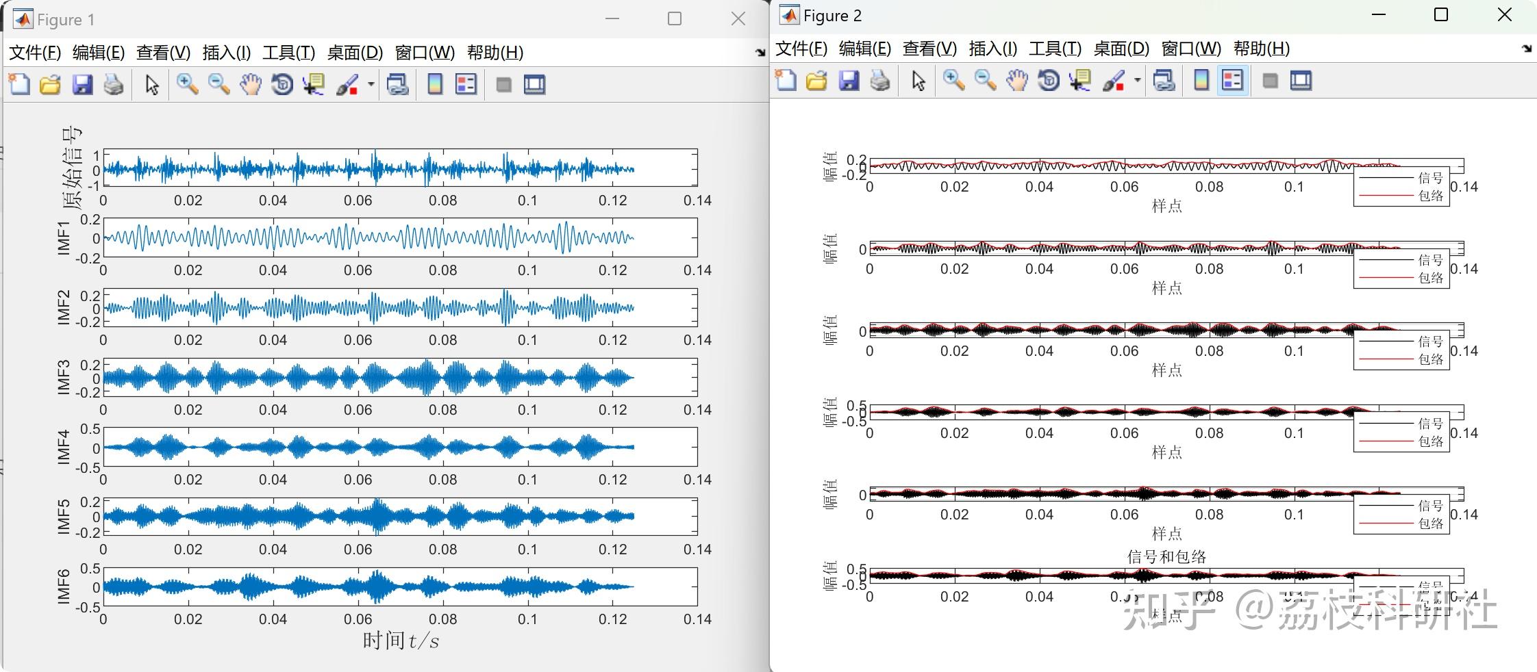Click Show Plot Tools and Dock Figure in Figure 1
1537x672 pixels.
pyautogui.click(x=535, y=83)
